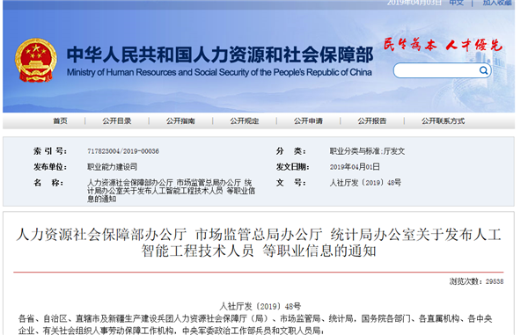Click the 发文日期 label
The width and height of the screenshot is (528, 335).
pos(293,167)
